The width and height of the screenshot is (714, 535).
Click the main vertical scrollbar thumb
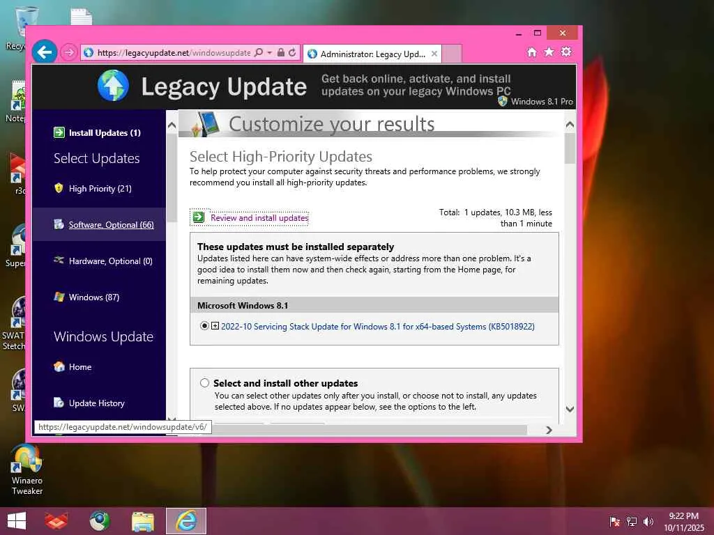click(x=570, y=148)
